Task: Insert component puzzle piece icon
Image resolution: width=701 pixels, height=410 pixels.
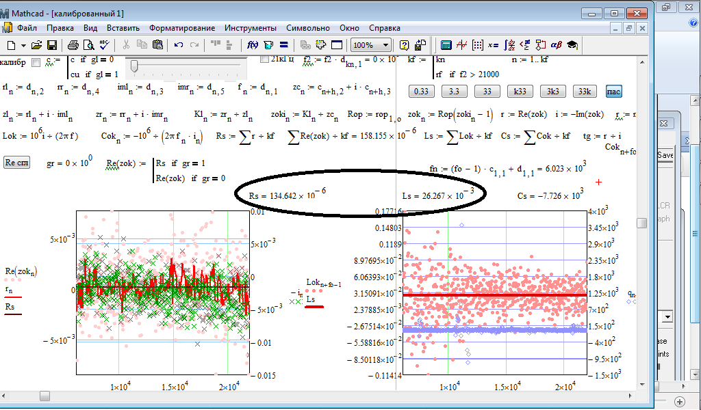Action: click(320, 45)
